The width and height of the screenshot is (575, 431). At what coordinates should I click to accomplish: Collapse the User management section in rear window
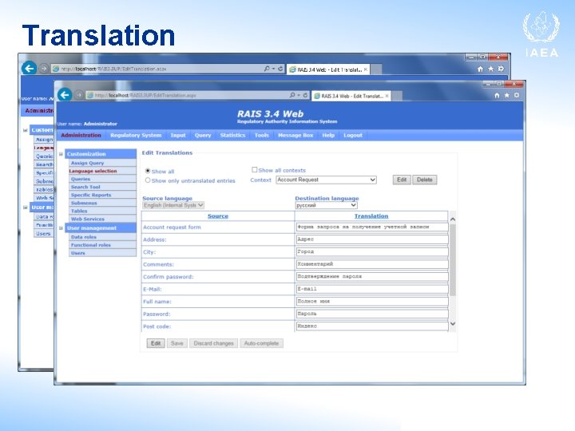pyautogui.click(x=26, y=208)
